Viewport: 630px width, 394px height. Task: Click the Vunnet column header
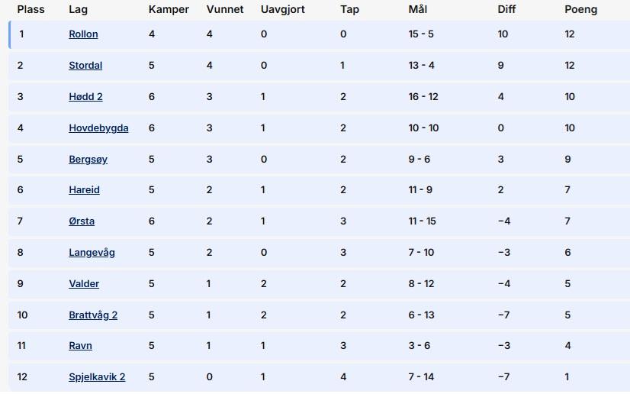tap(224, 9)
